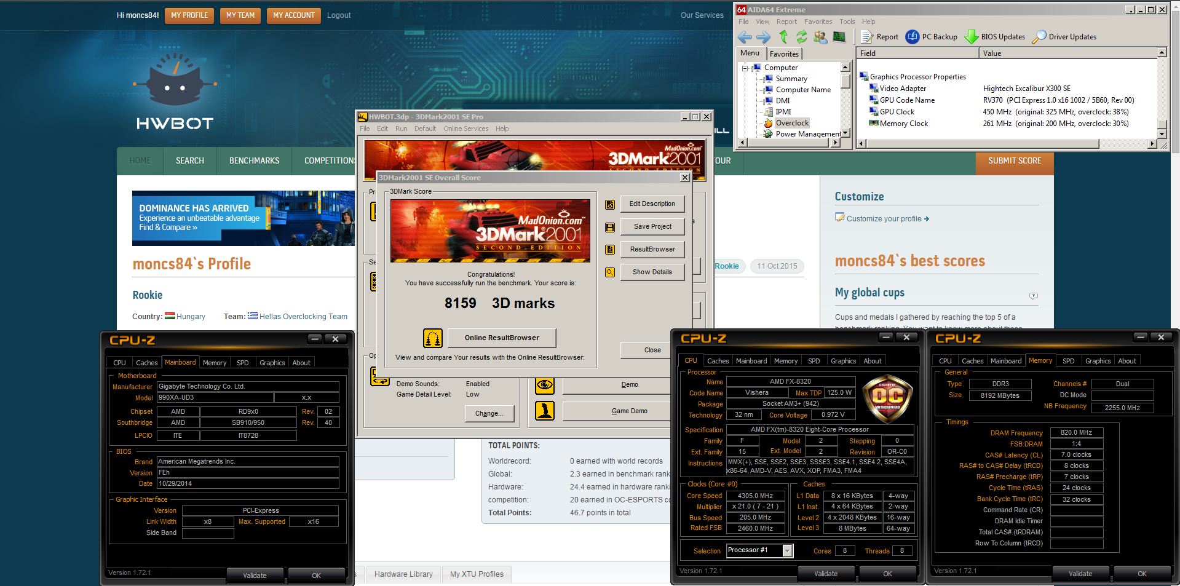The image size is (1180, 586).
Task: Click Customize your profile link
Action: [887, 218]
